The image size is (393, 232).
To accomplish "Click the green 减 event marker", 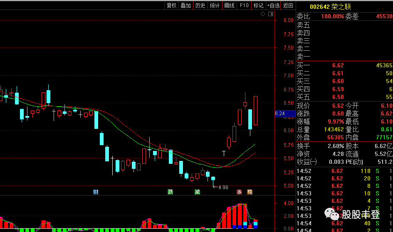I will pyautogui.click(x=197, y=192).
